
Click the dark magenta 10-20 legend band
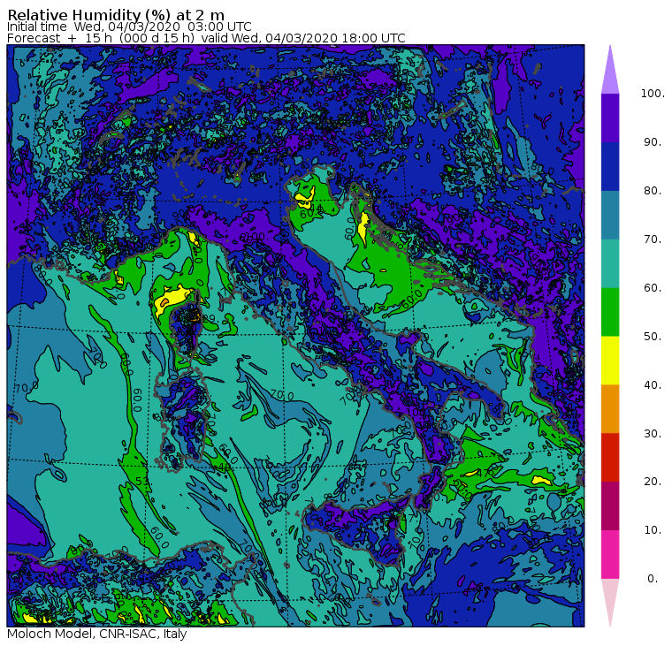click(x=610, y=506)
